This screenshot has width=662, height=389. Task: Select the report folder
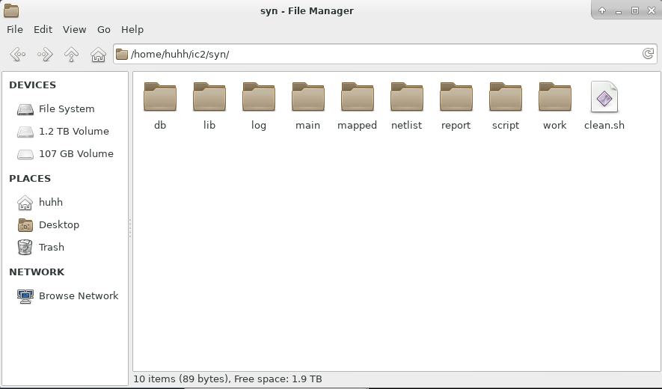click(456, 99)
